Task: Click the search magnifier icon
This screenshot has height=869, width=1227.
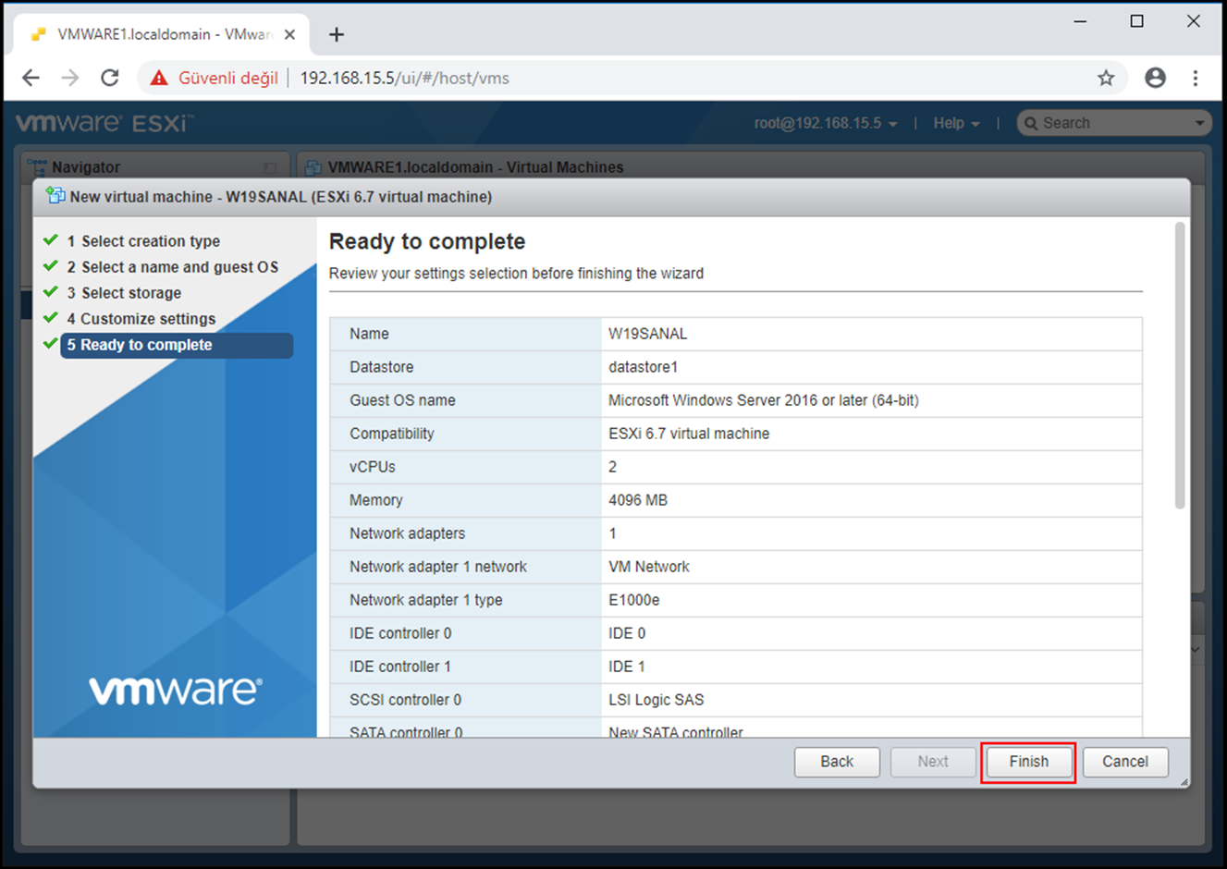Action: 1031,123
